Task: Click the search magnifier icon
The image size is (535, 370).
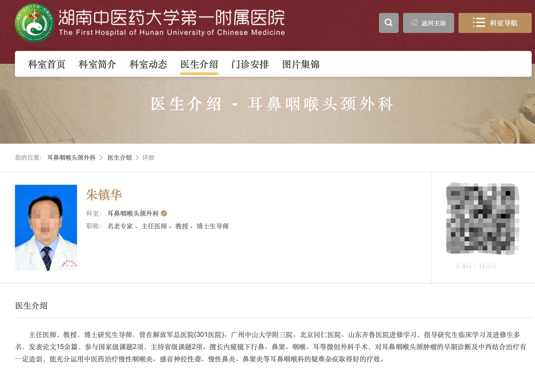Action: (388, 23)
